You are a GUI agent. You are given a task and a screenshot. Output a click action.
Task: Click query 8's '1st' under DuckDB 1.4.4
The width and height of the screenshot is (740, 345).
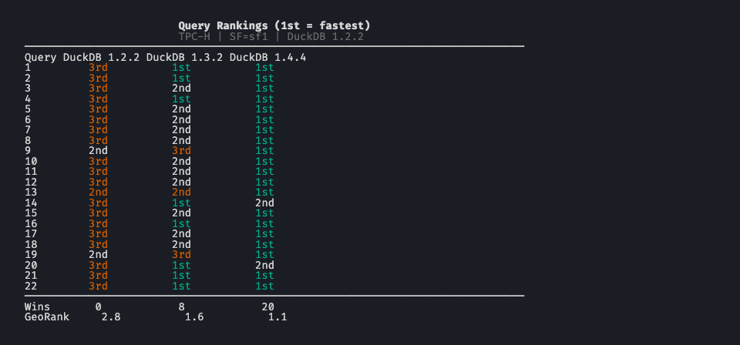(264, 140)
